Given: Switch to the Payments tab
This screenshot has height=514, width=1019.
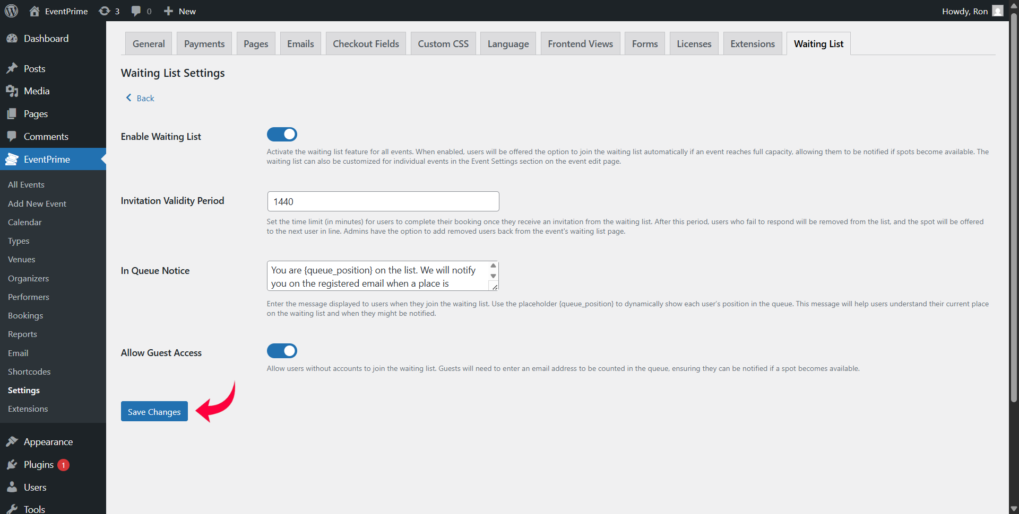Looking at the screenshot, I should pyautogui.click(x=204, y=44).
